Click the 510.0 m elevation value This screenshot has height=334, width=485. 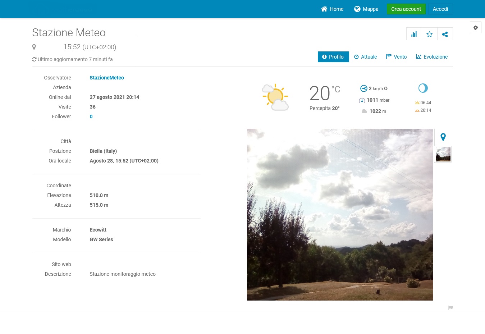[x=99, y=195]
